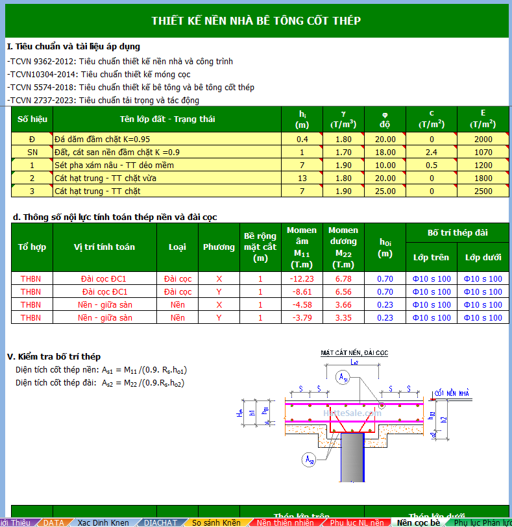Screen dimensions: 512x527
Task: Click negative moment value -3.79
Action: point(302,317)
